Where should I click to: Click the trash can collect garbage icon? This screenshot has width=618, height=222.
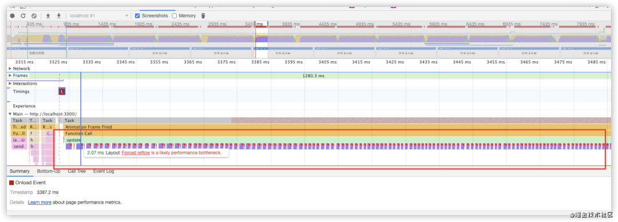pos(203,16)
